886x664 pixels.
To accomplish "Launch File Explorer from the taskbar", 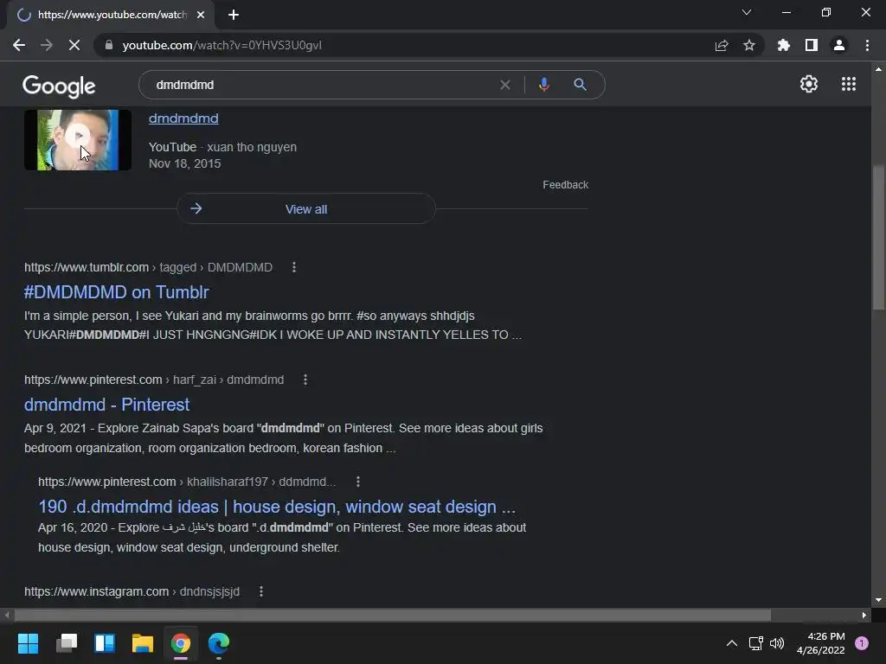I will click(143, 643).
